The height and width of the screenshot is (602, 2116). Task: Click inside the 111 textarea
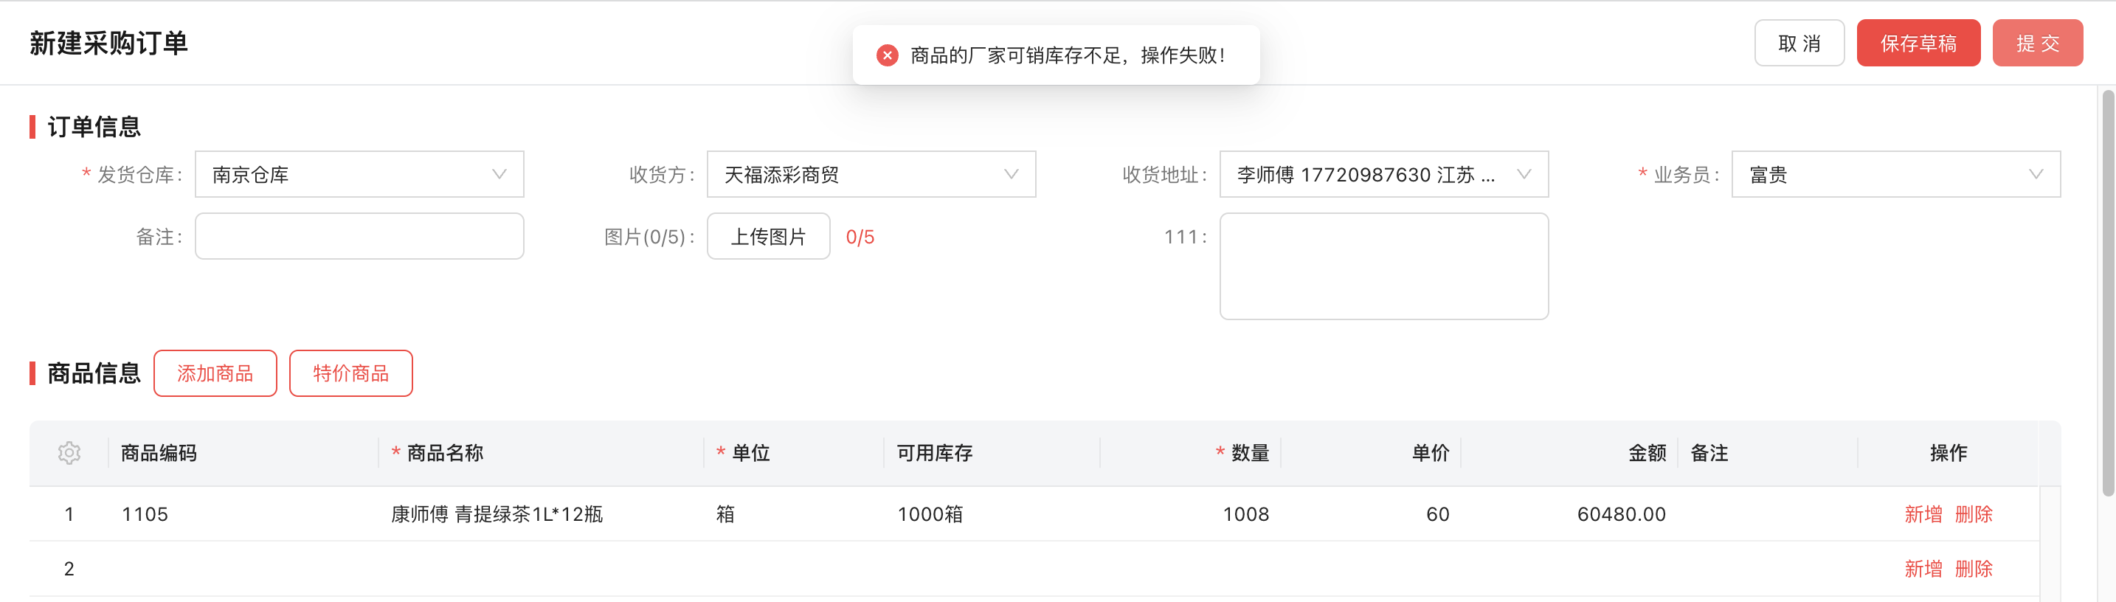1383,266
